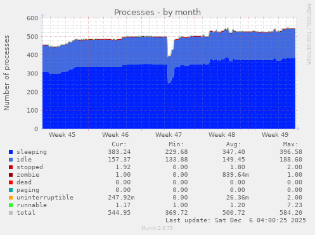Viewport: 315px width, 235px height.
Task: Click the orange uninterruptible legend swatch
Action: point(11,198)
